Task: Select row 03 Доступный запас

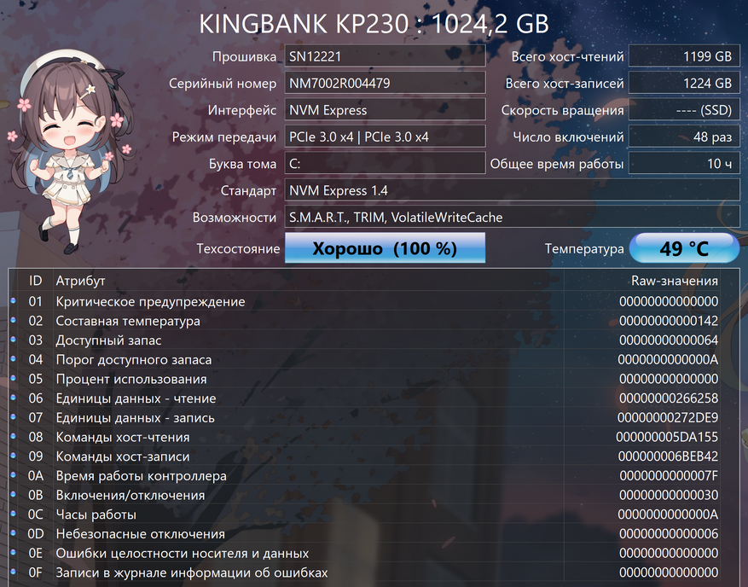Action: [x=374, y=340]
